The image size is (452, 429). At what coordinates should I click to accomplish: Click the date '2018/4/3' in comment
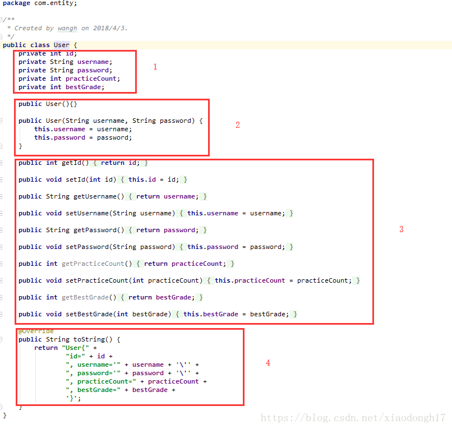[x=109, y=28]
